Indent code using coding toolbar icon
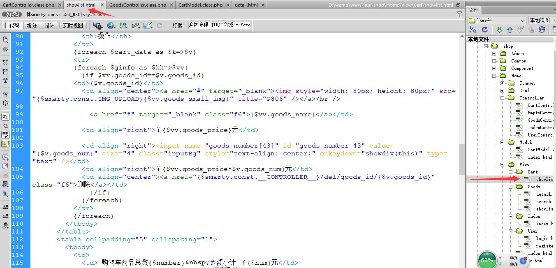This screenshot has width=556, height=268. 5,207
